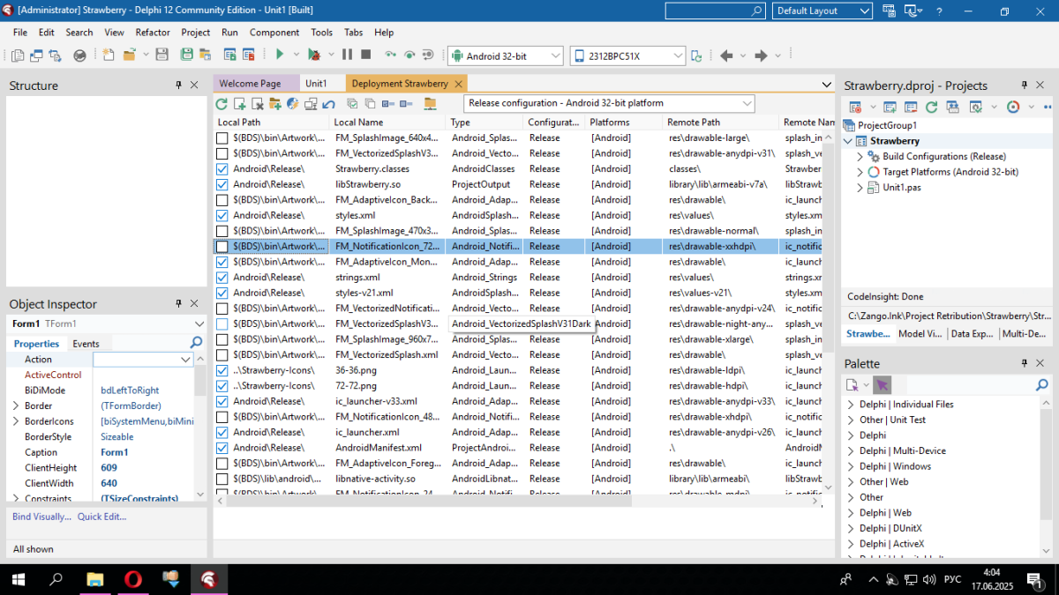The width and height of the screenshot is (1059, 595).
Task: Uncheck the styles.xml deployment checkbox
Action: [x=222, y=215]
